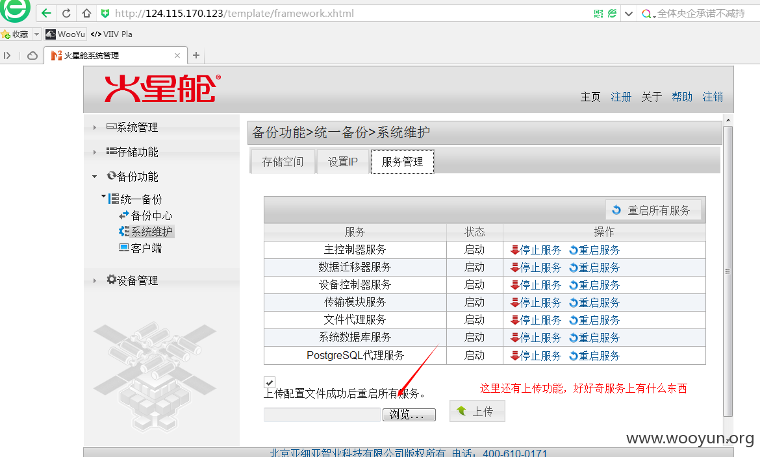
Task: Click the green 'e' browser logo
Action: point(15,10)
